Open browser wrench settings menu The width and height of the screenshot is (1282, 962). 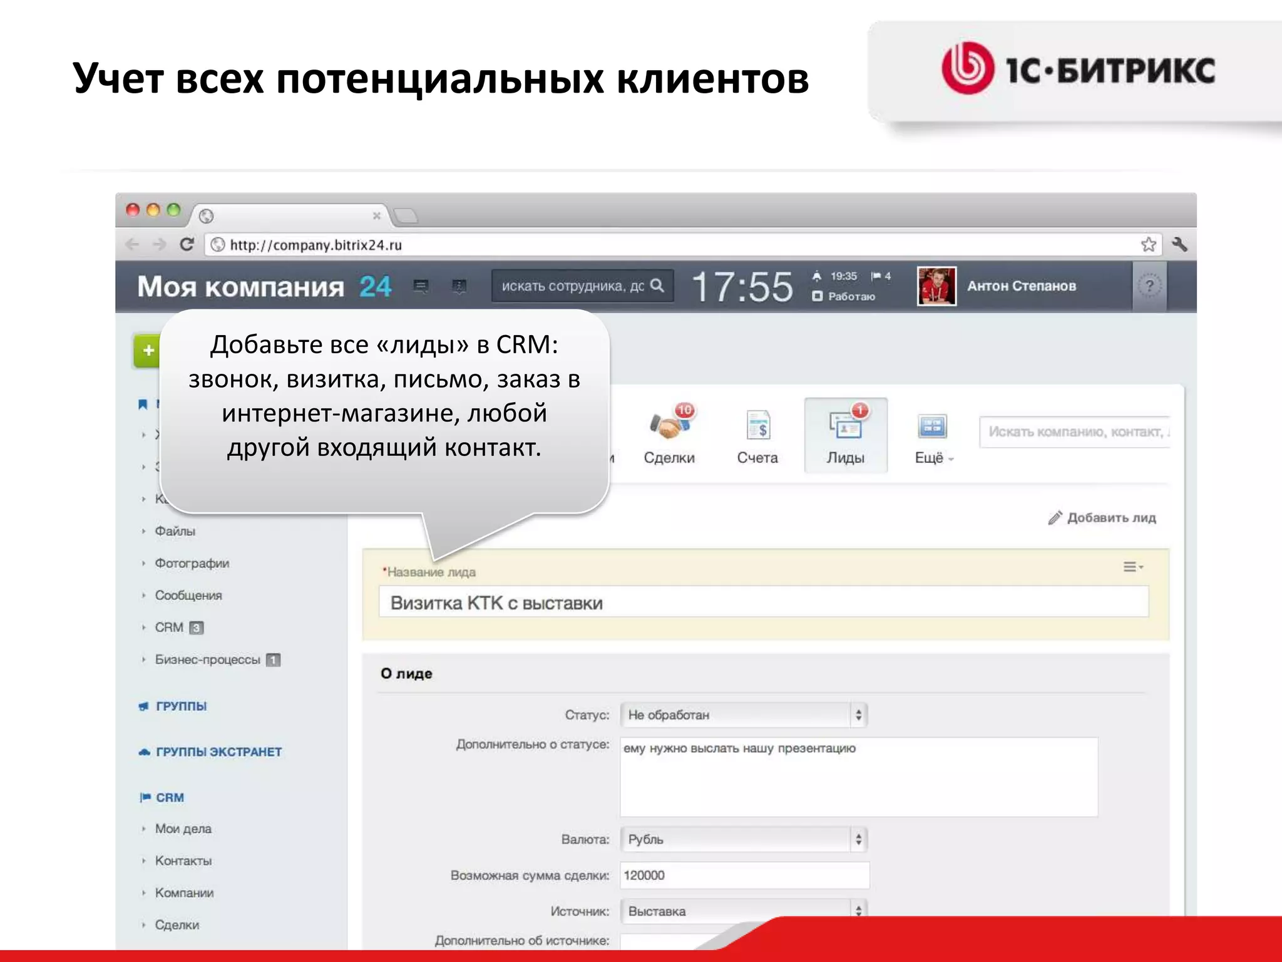pos(1179,244)
